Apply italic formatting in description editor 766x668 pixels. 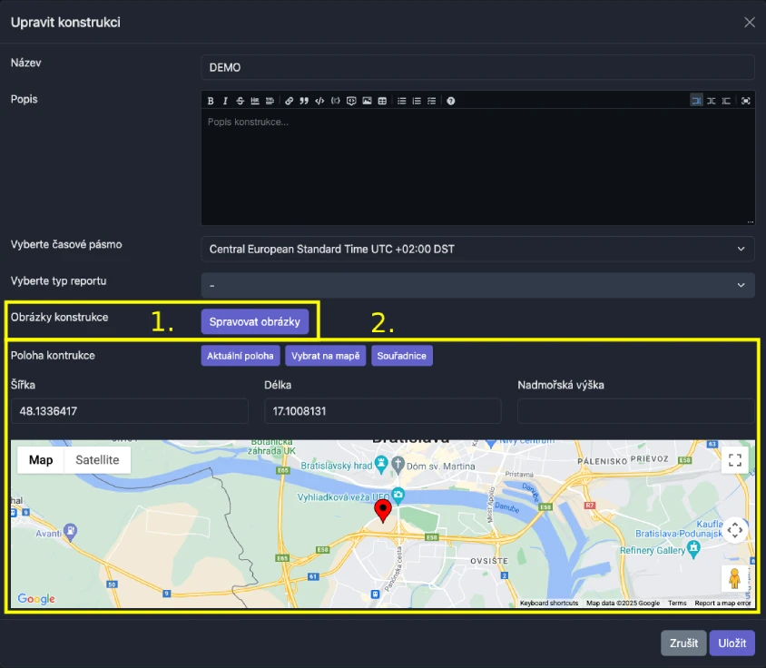pyautogui.click(x=225, y=101)
